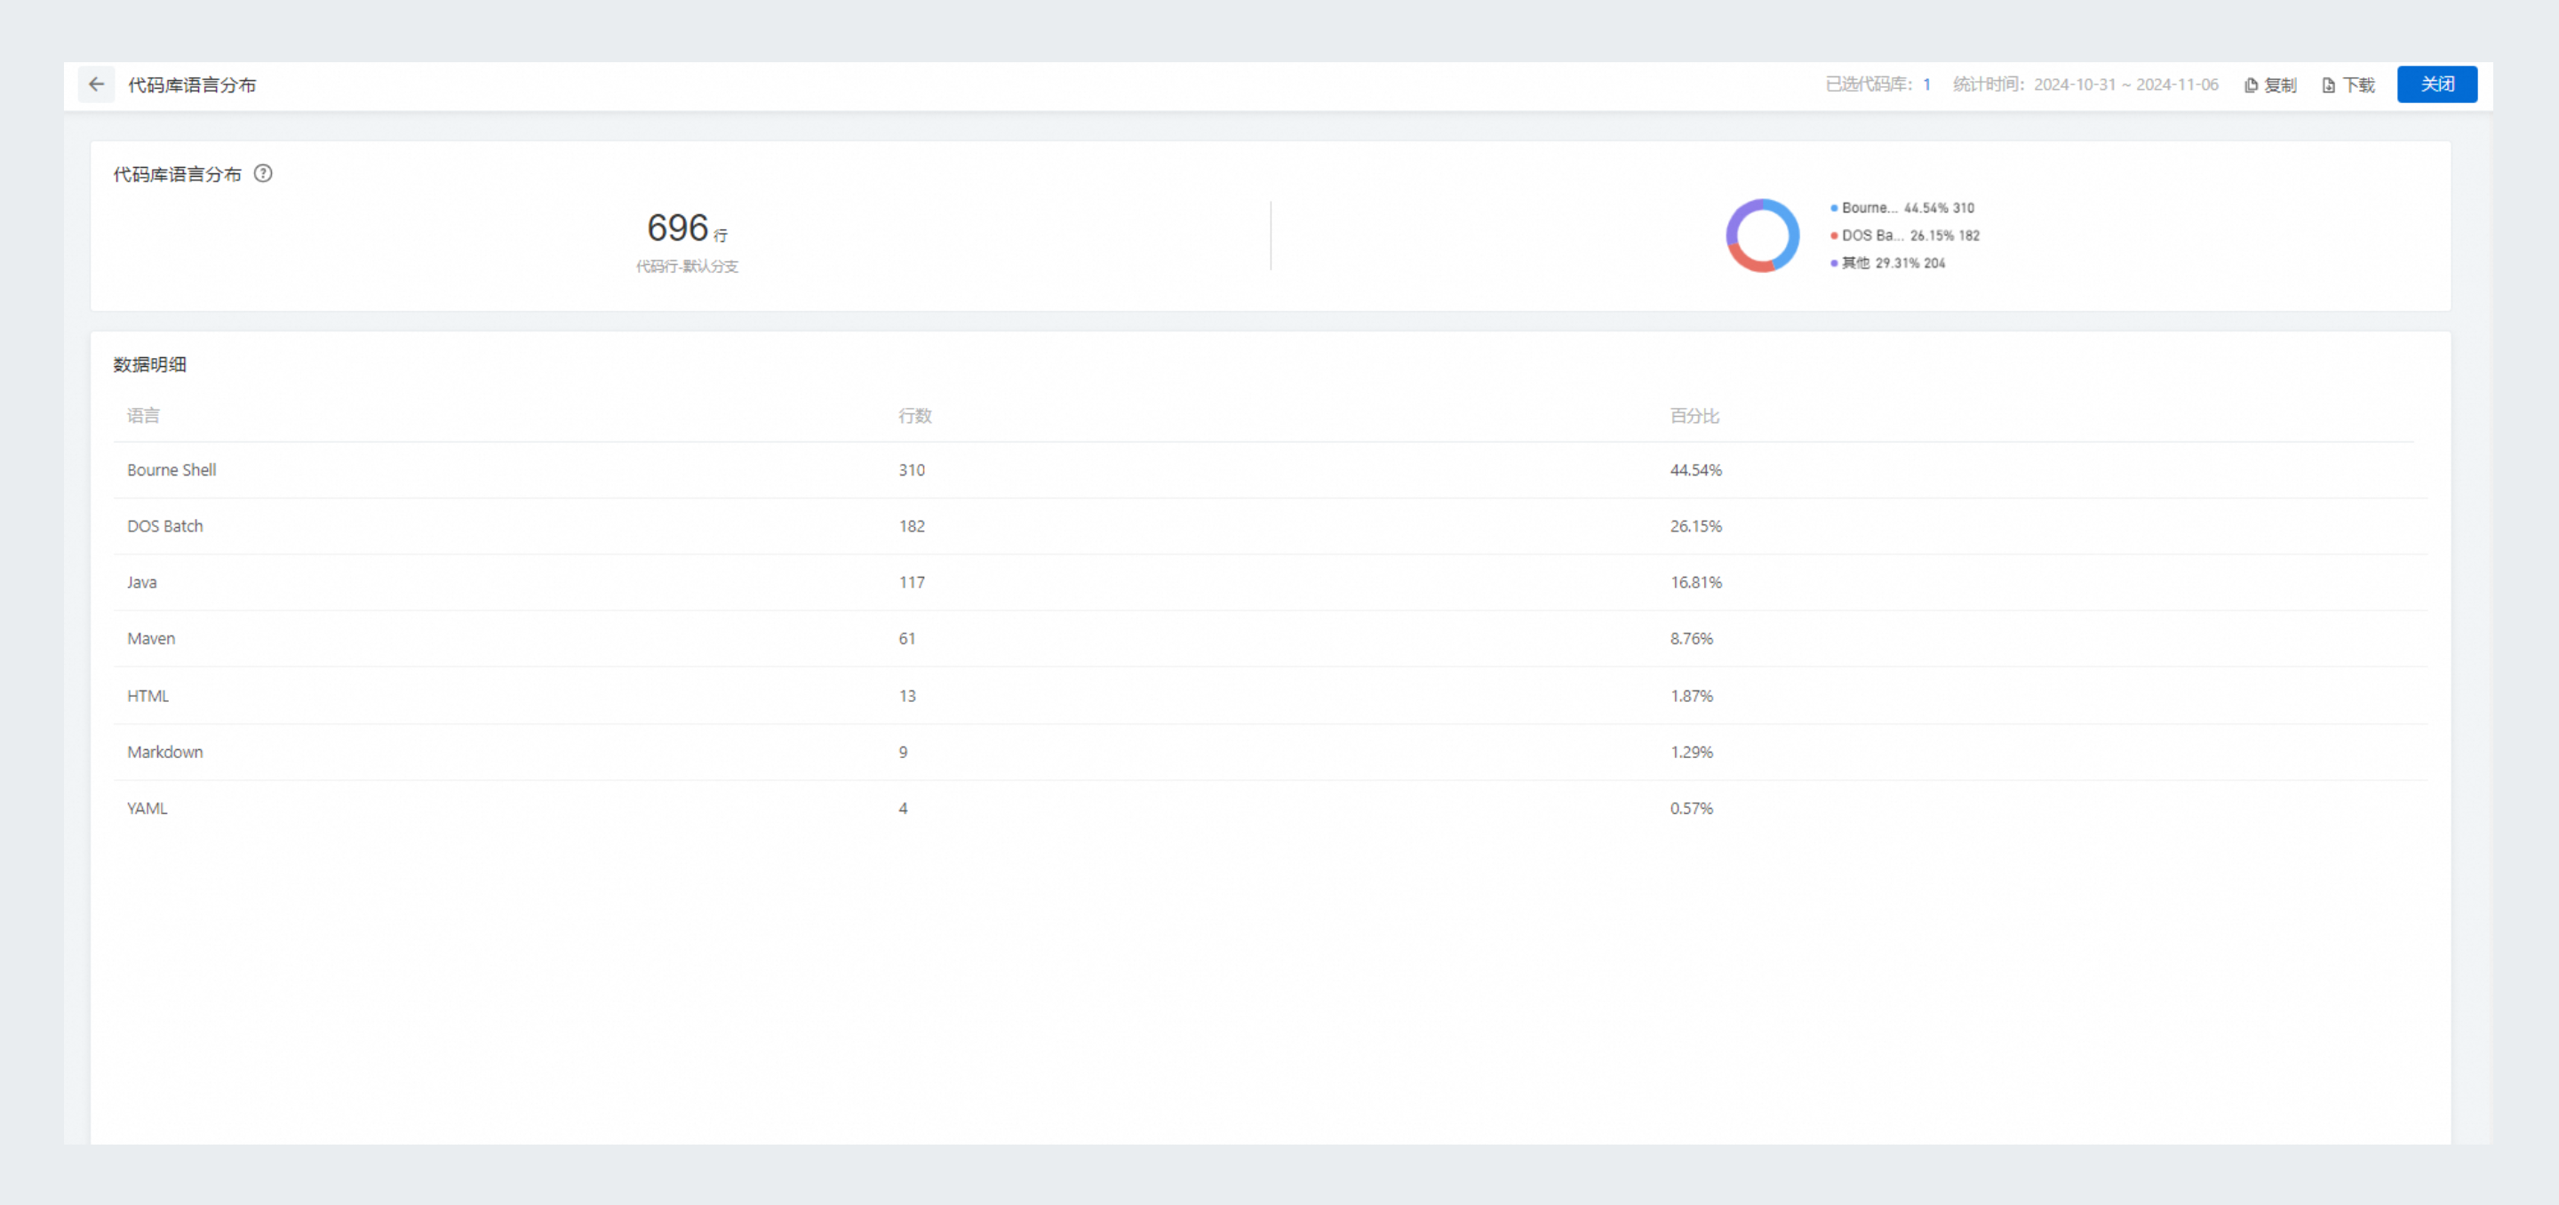Image resolution: width=2559 pixels, height=1205 pixels.
Task: Click the 行数 column header
Action: tap(915, 415)
